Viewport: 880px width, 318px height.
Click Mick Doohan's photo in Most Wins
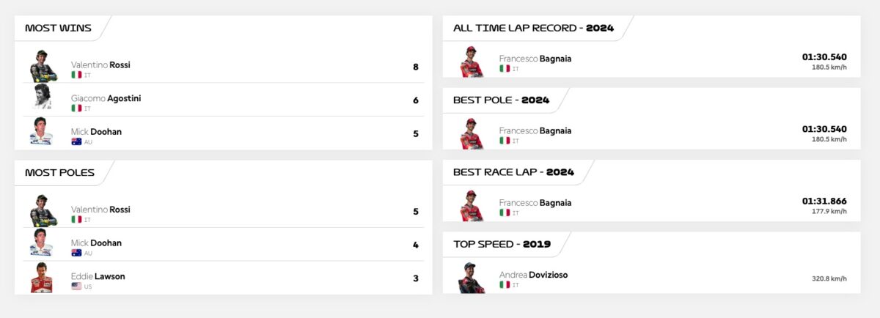tap(41, 133)
